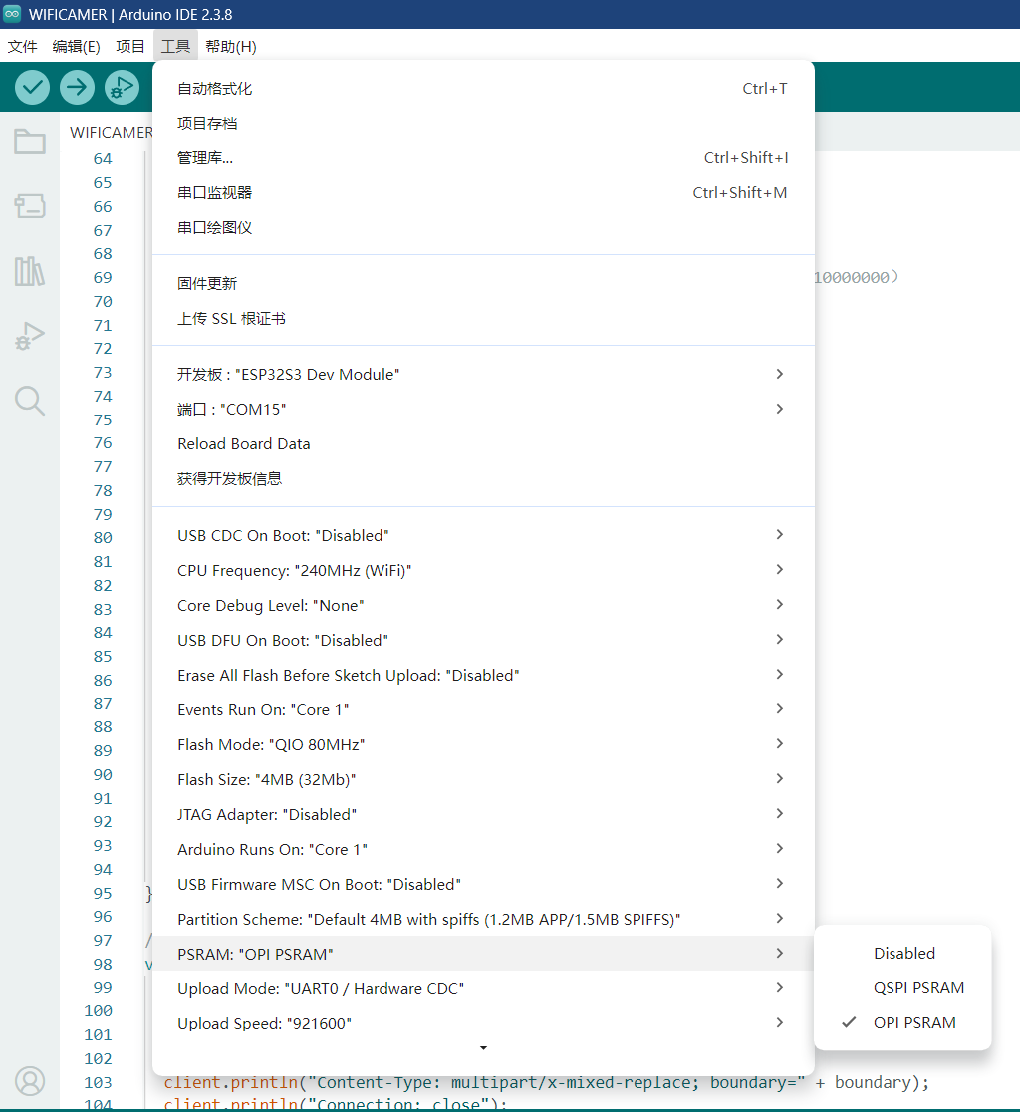Viewport: 1020px width, 1112px height.
Task: Click the Arduino logo in title bar
Action: pyautogui.click(x=12, y=14)
